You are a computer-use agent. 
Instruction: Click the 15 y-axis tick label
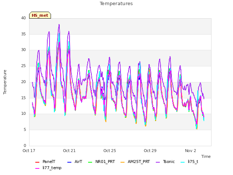point(23,98)
